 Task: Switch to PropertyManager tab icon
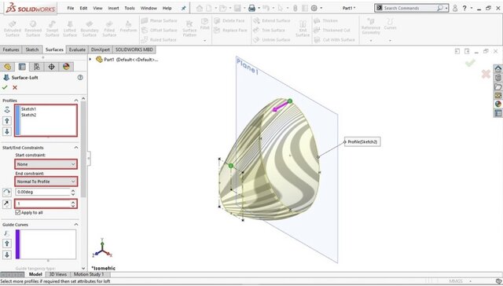click(x=22, y=66)
